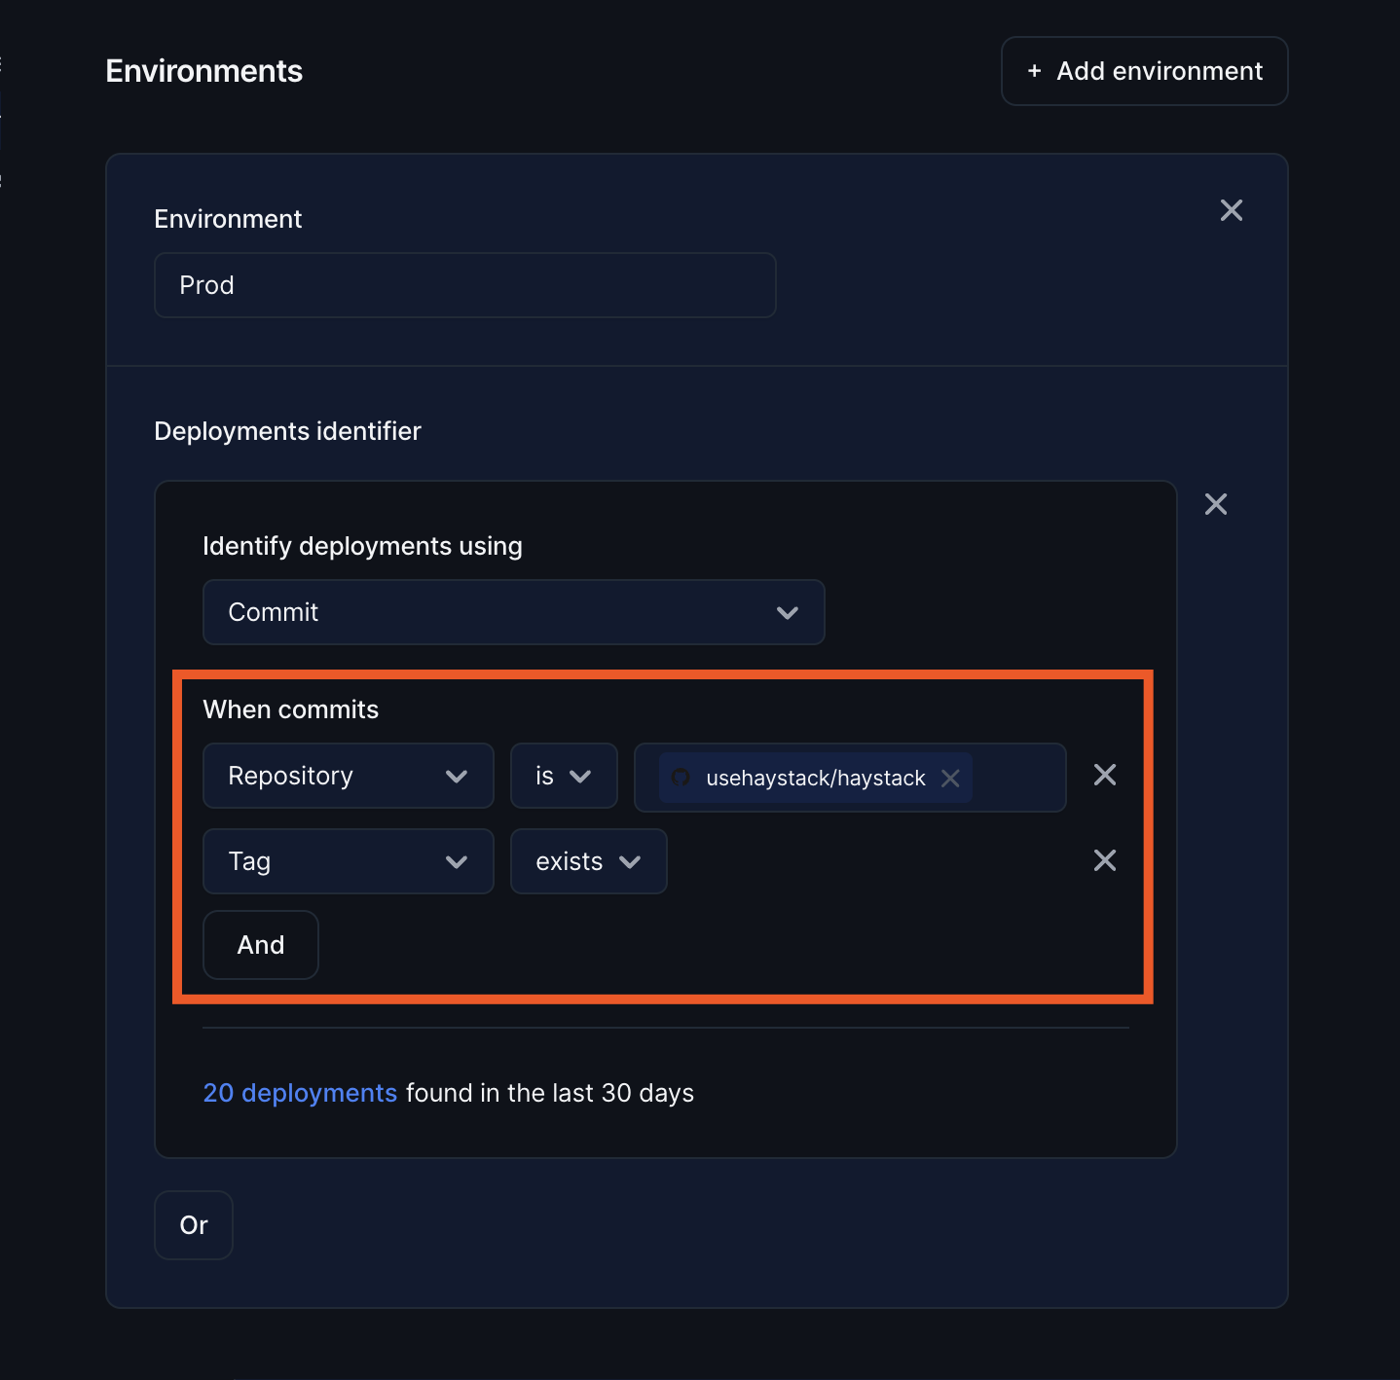Image resolution: width=1400 pixels, height=1380 pixels.
Task: Remove the usehaystack/haystack chip
Action: 950,778
